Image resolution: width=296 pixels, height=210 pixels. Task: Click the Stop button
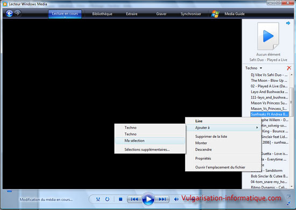[x=121, y=199]
